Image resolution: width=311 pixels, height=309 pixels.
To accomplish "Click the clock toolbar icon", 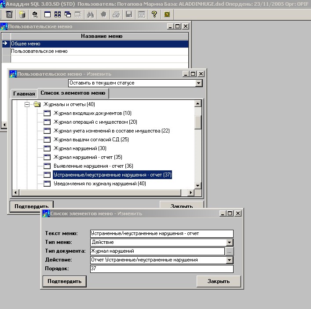I will (x=167, y=15).
